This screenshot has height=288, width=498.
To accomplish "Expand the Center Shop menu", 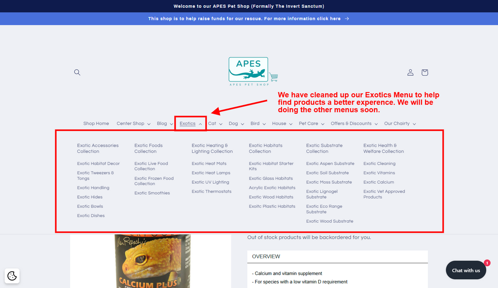I will pos(134,124).
